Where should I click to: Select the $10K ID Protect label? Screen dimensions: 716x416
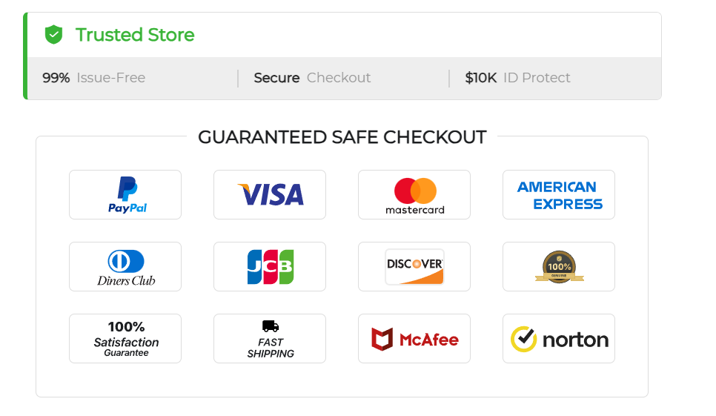[517, 78]
